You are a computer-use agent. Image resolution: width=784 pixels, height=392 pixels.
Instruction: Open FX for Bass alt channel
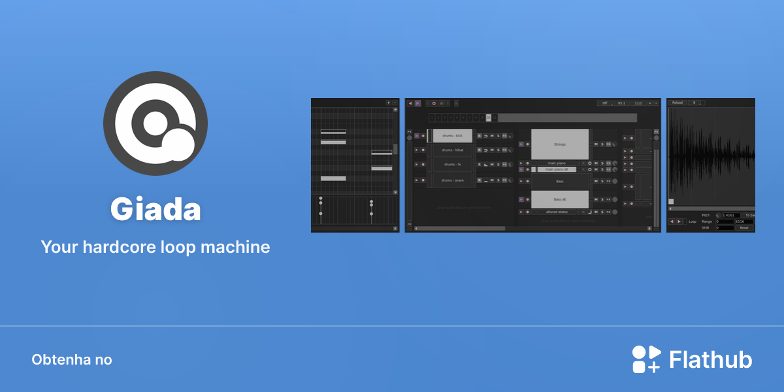(608, 199)
